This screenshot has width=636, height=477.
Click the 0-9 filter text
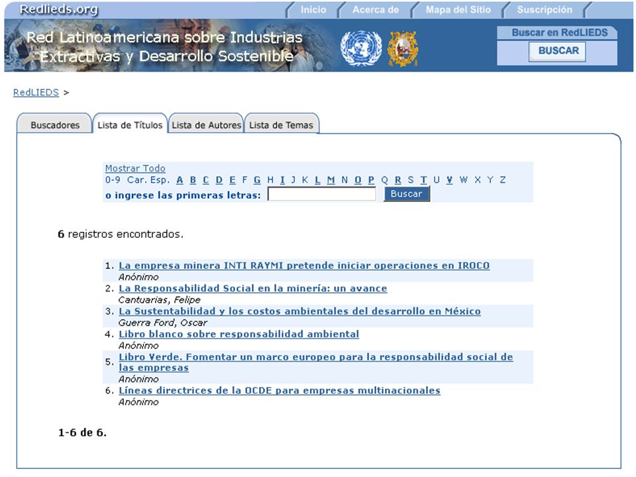pyautogui.click(x=113, y=180)
